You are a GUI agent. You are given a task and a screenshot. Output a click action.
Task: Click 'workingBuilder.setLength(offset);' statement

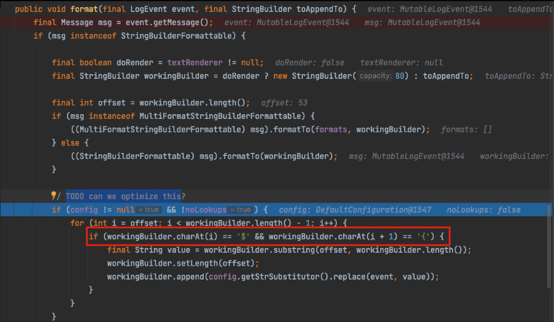183,263
